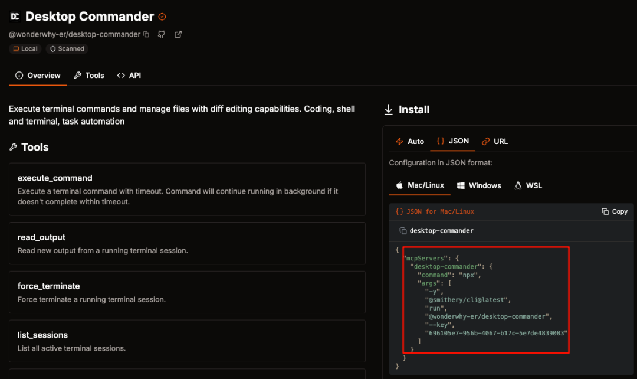
Task: Select the Windows platform tab
Action: pos(479,186)
